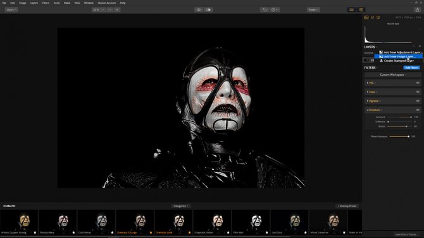Open the Window menu
The width and height of the screenshot is (424, 238).
click(89, 3)
